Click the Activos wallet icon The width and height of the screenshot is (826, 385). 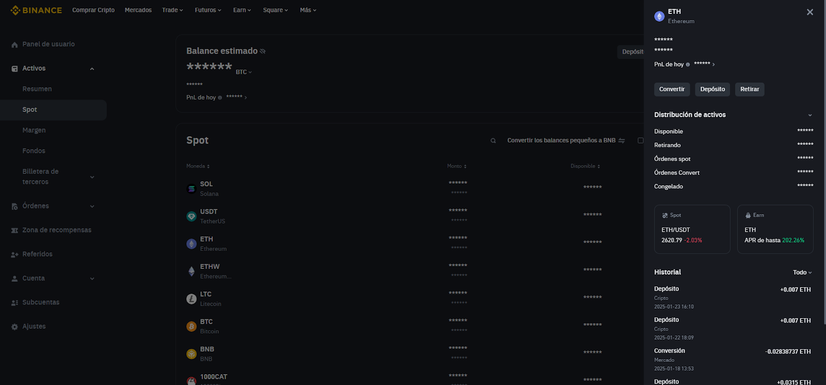click(x=14, y=69)
